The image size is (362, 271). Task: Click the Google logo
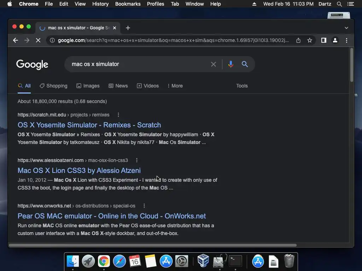[x=32, y=65]
